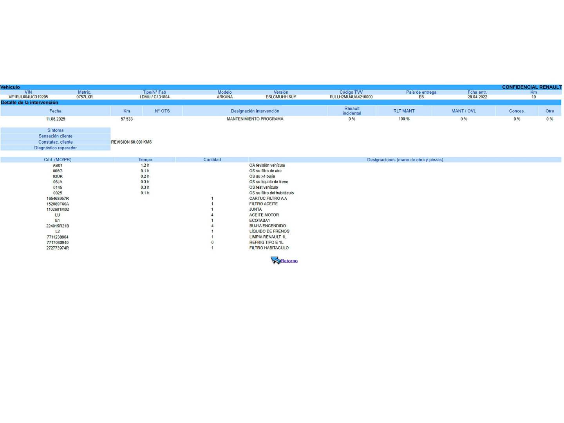The image size is (564, 423).
Task: Click the CONFIDENCIAL RENAULT label
Action: click(x=532, y=87)
